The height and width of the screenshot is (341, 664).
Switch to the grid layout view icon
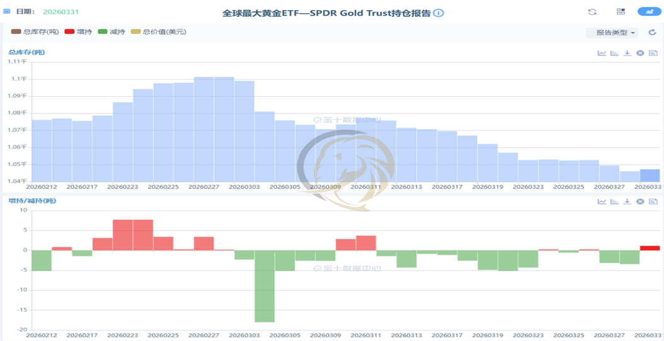(621, 11)
